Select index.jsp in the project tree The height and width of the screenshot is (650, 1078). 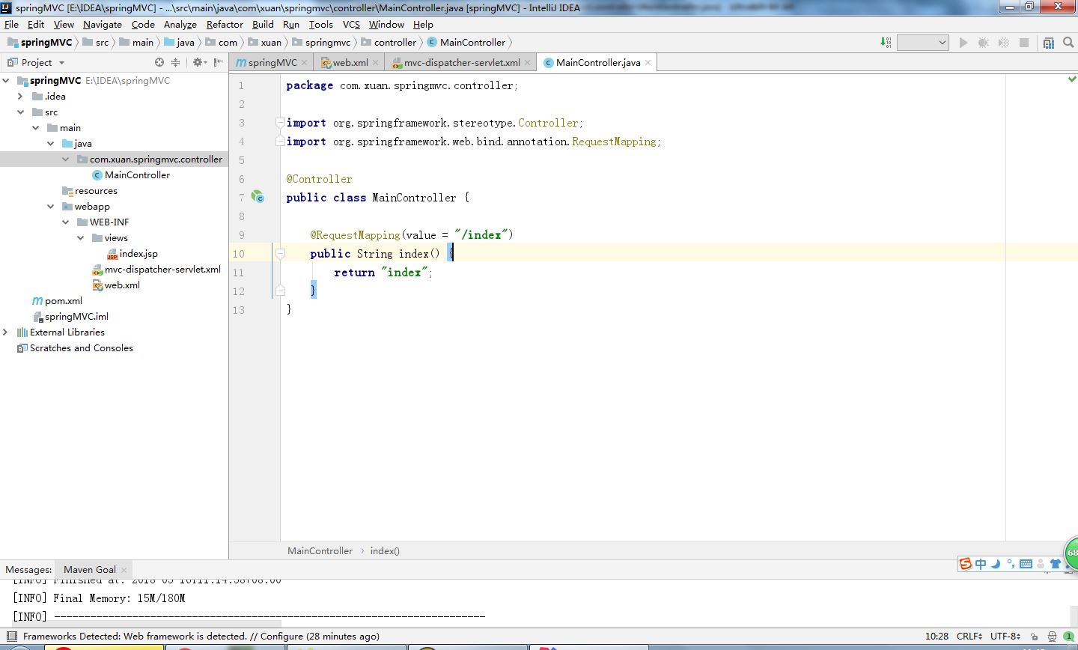click(133, 253)
